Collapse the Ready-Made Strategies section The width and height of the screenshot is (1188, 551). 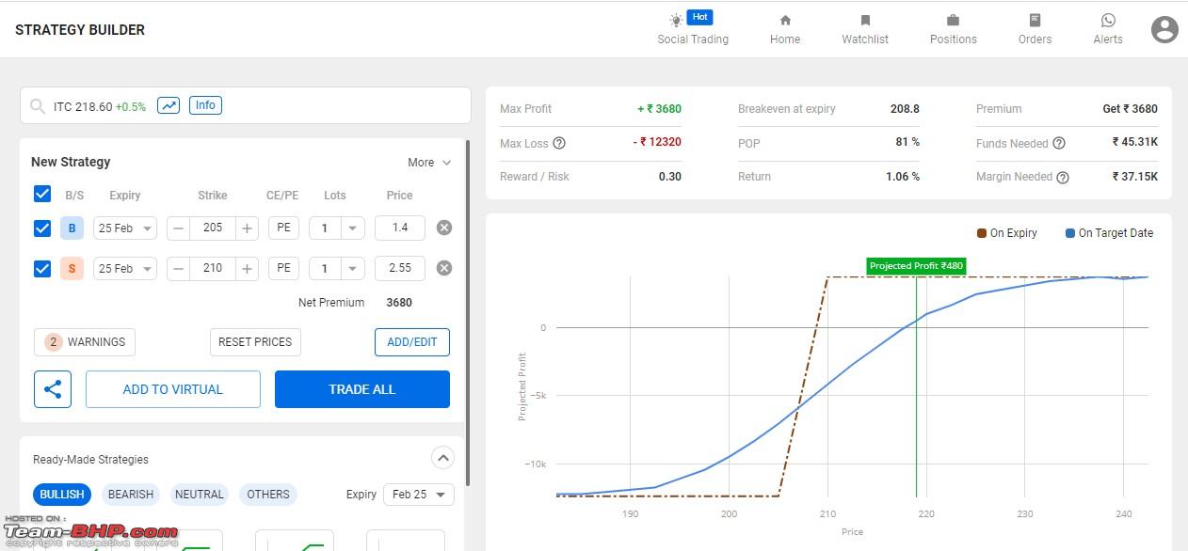tap(442, 458)
